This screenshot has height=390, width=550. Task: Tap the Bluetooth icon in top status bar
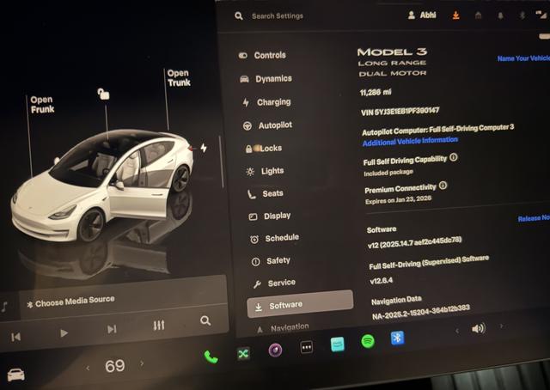coord(522,15)
